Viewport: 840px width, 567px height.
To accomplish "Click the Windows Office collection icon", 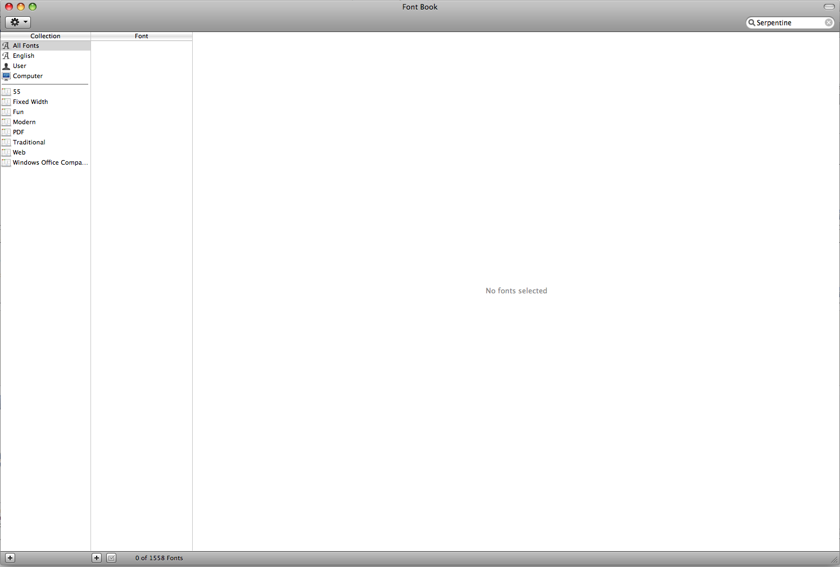I will pos(6,162).
